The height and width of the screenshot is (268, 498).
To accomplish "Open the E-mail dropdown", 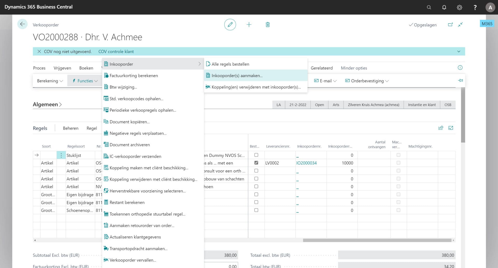I will point(325,81).
